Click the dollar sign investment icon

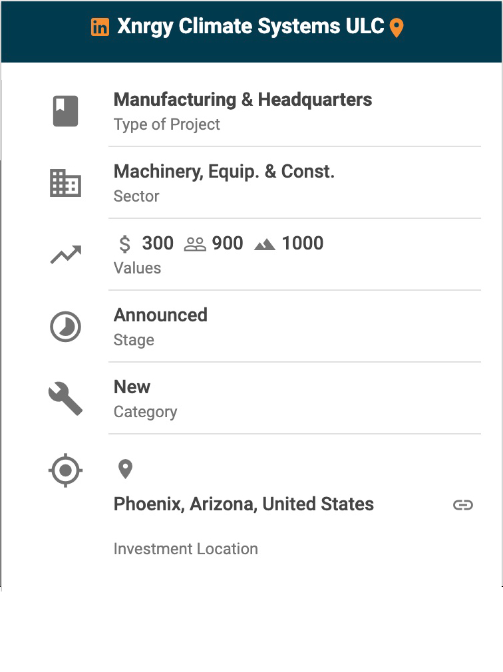(124, 244)
